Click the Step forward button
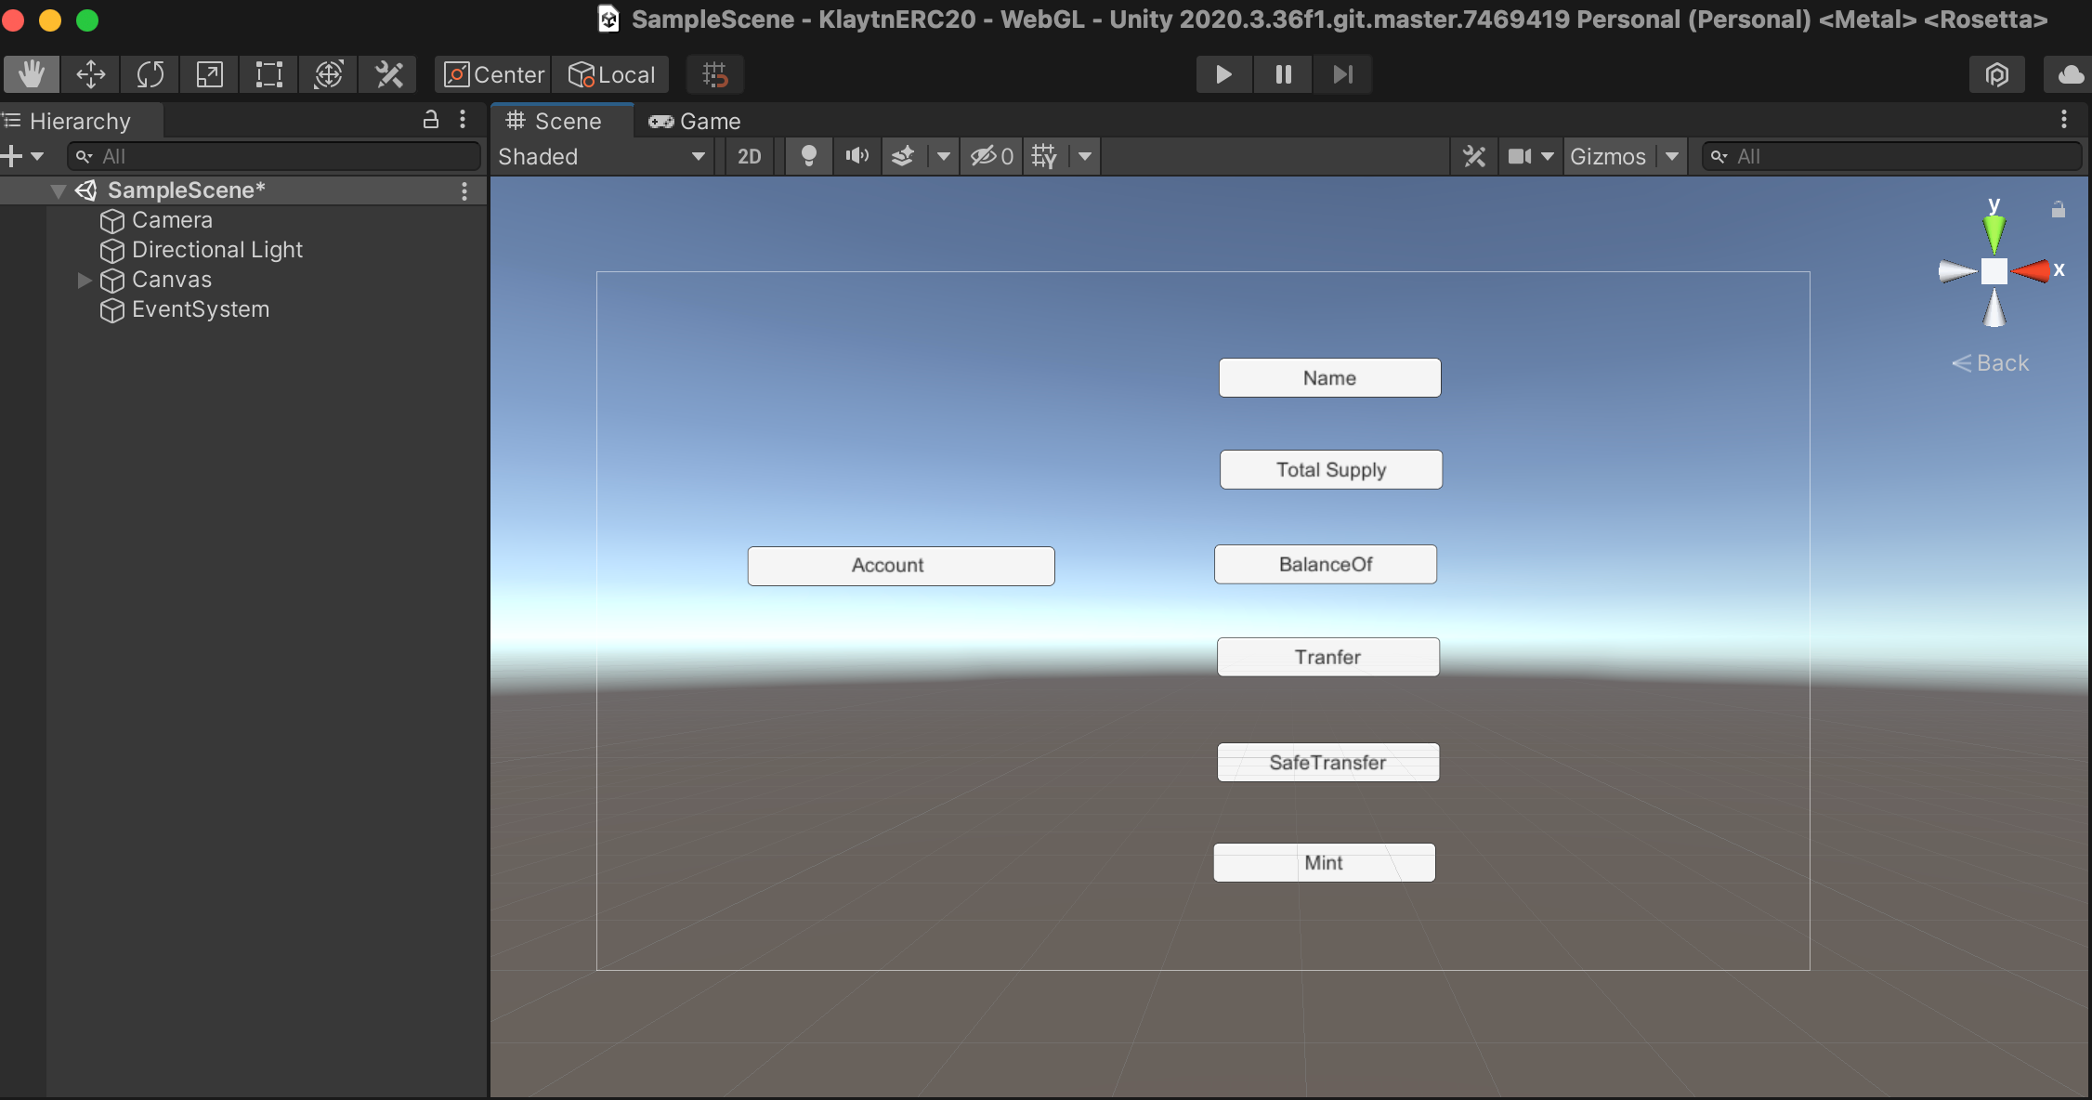Screen dimensions: 2092x1100 click(x=1342, y=74)
